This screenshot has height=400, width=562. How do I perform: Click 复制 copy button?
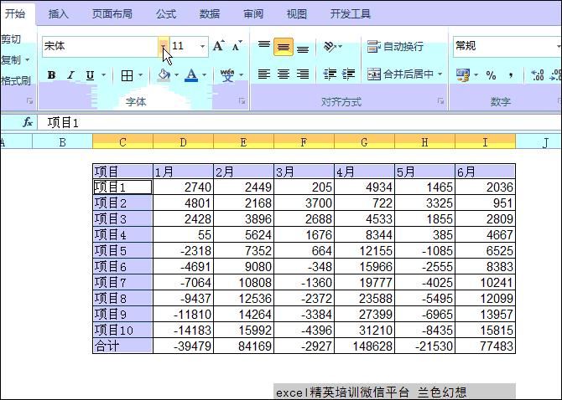point(11,59)
